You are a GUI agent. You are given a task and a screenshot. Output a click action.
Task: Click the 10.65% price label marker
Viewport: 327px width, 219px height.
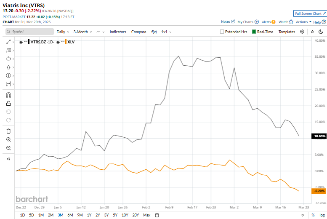click(319, 136)
